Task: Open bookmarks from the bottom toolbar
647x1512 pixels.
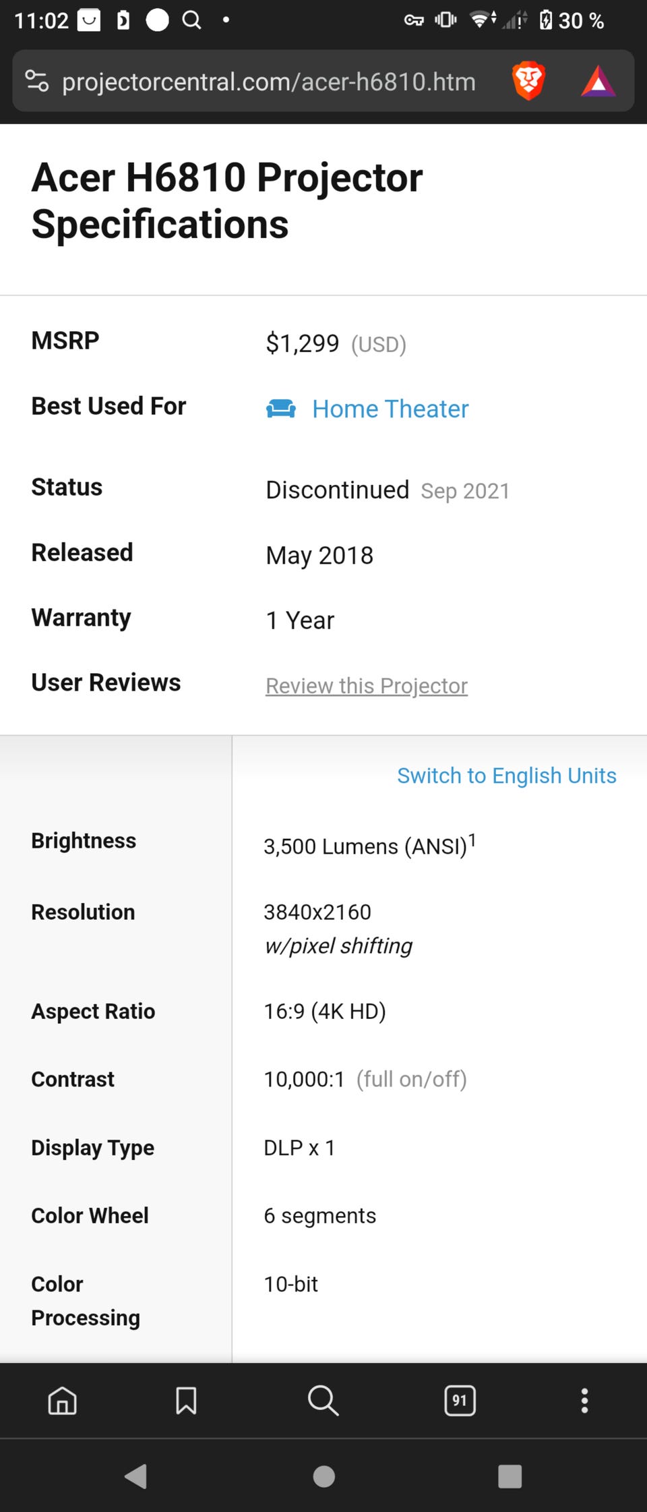Action: click(x=186, y=1401)
